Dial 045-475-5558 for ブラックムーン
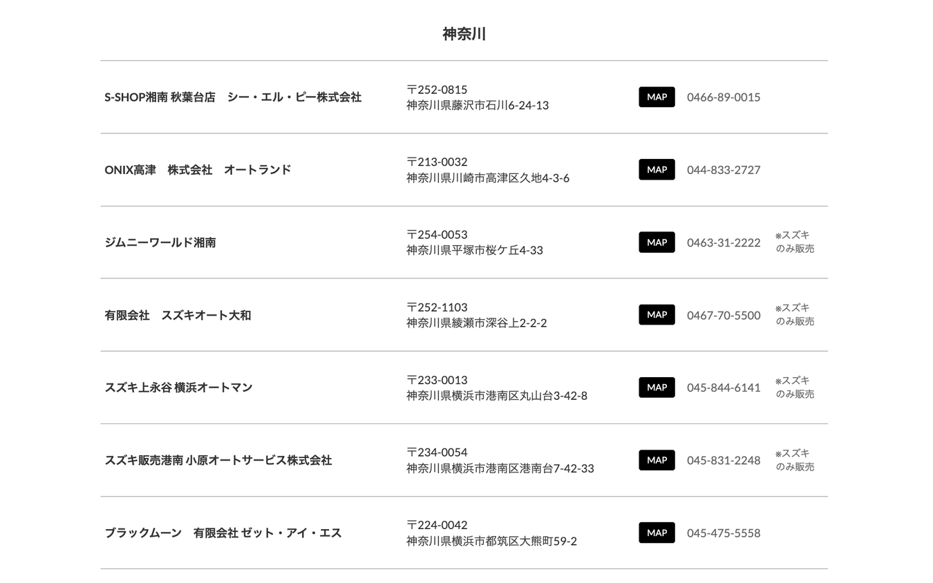933x583 pixels. (724, 533)
